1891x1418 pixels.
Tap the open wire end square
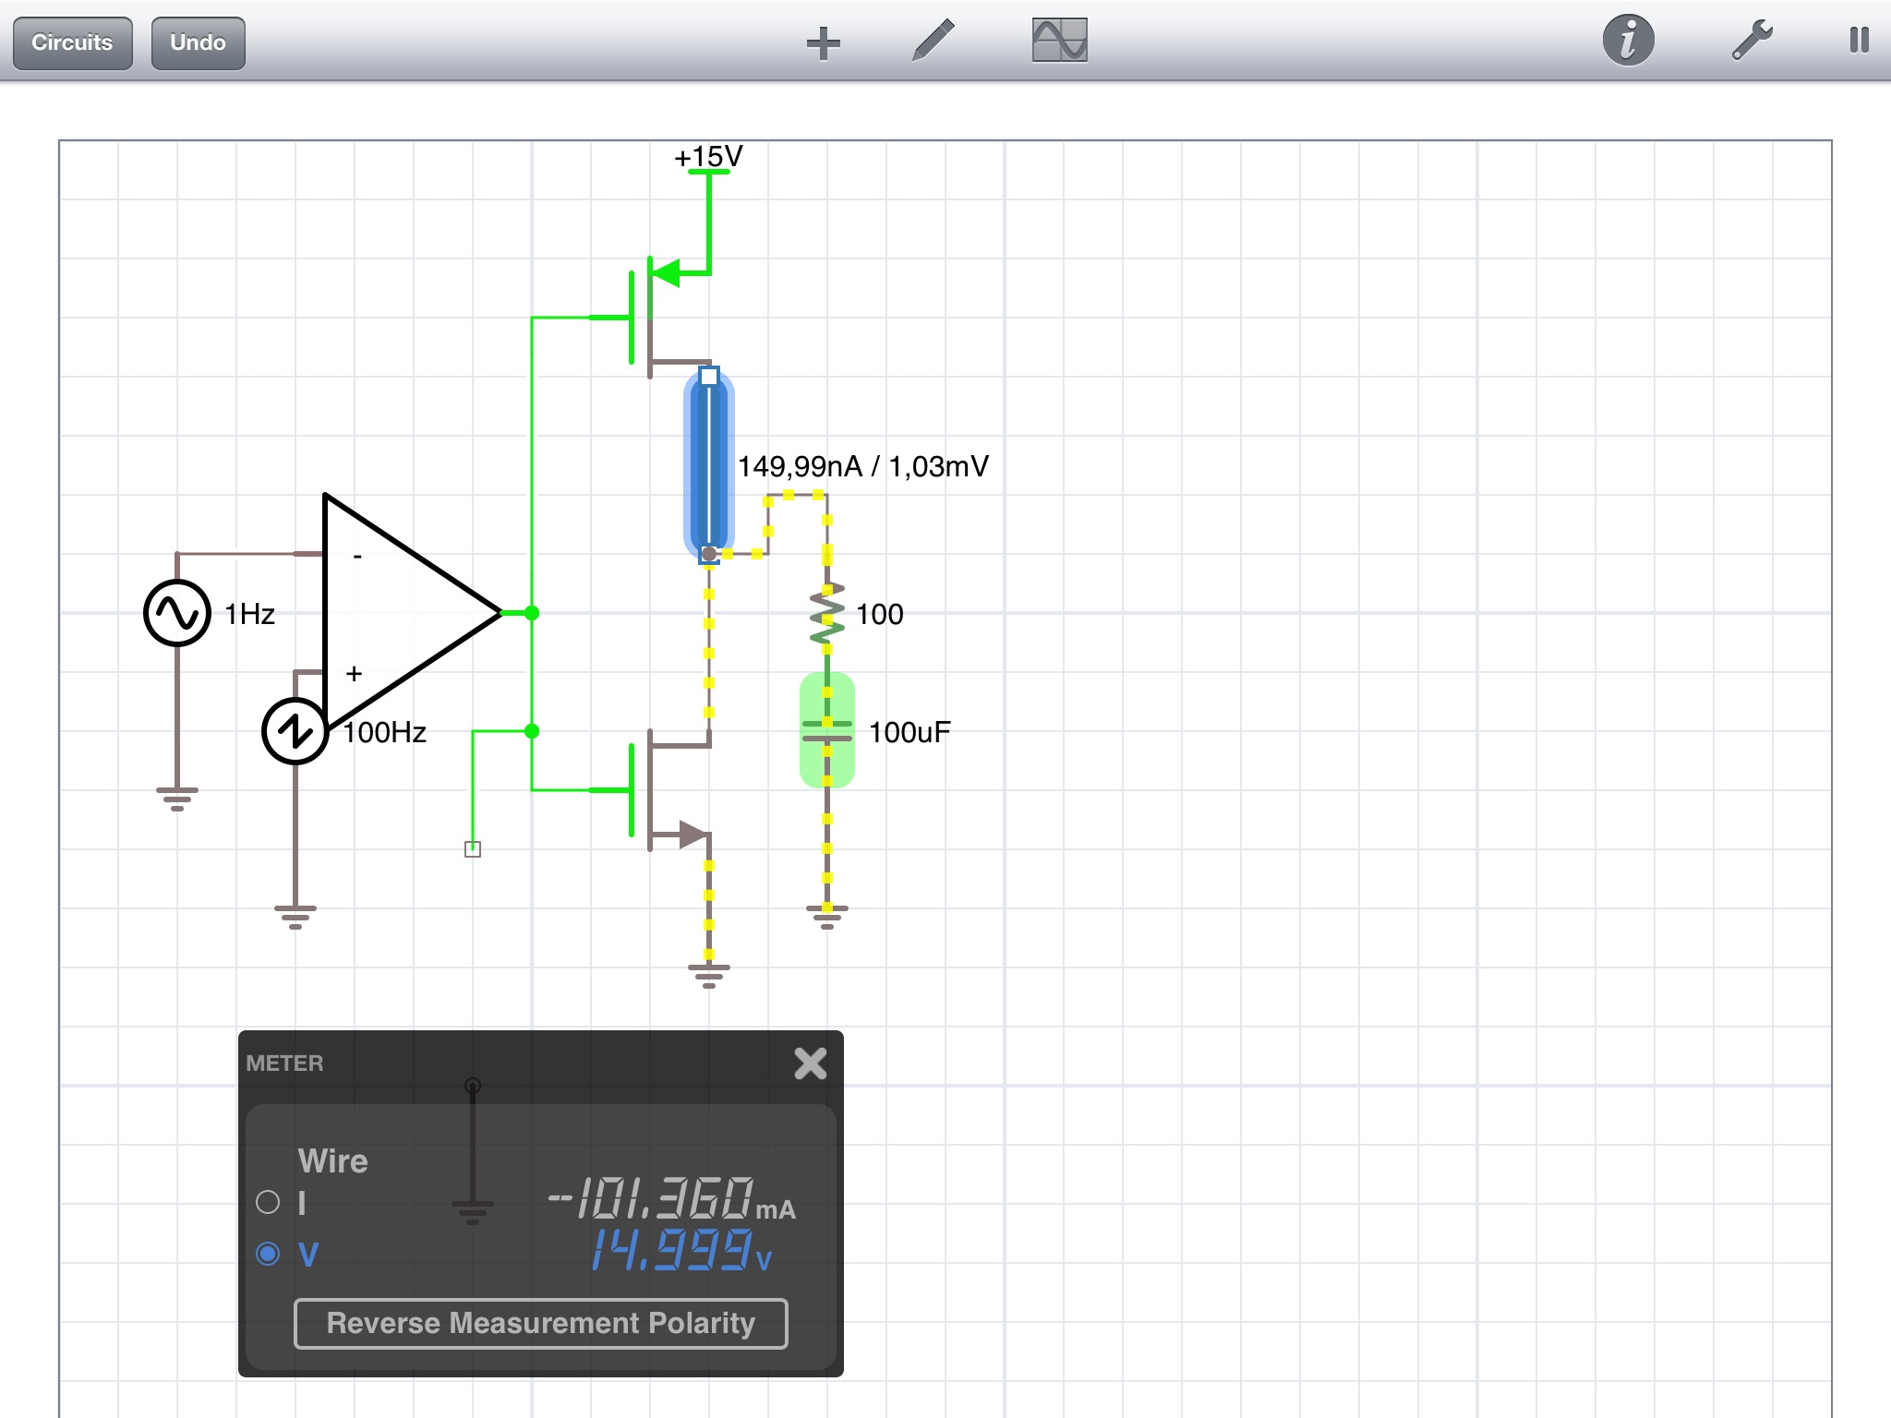click(473, 849)
